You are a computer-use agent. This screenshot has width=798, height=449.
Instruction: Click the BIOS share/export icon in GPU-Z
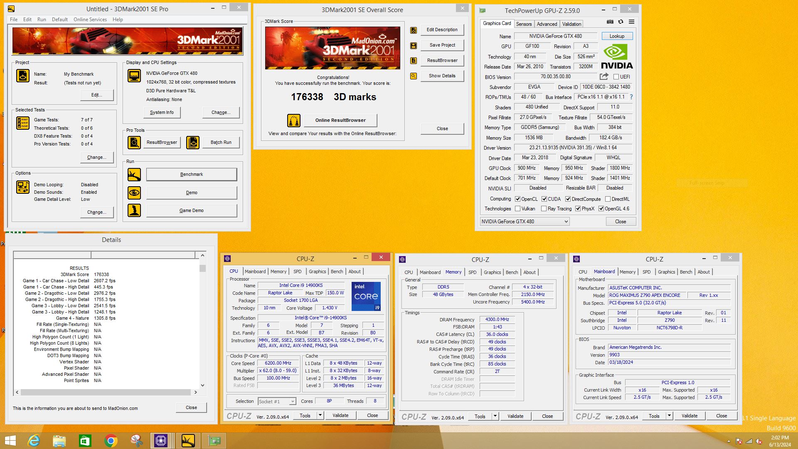[604, 76]
